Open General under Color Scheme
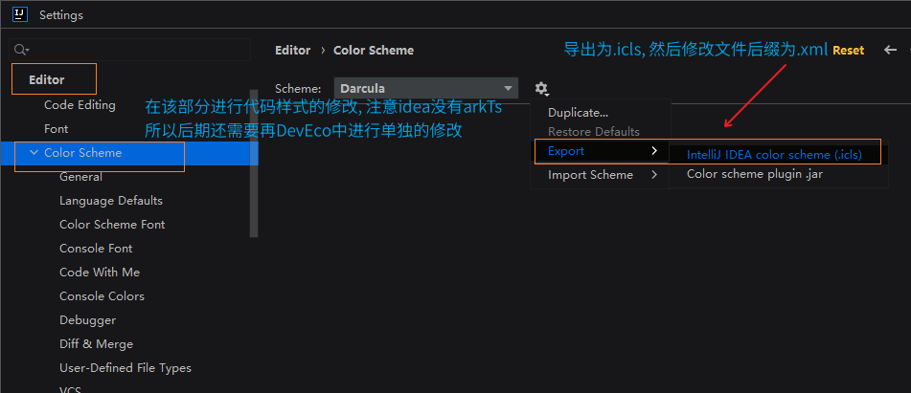 80,177
